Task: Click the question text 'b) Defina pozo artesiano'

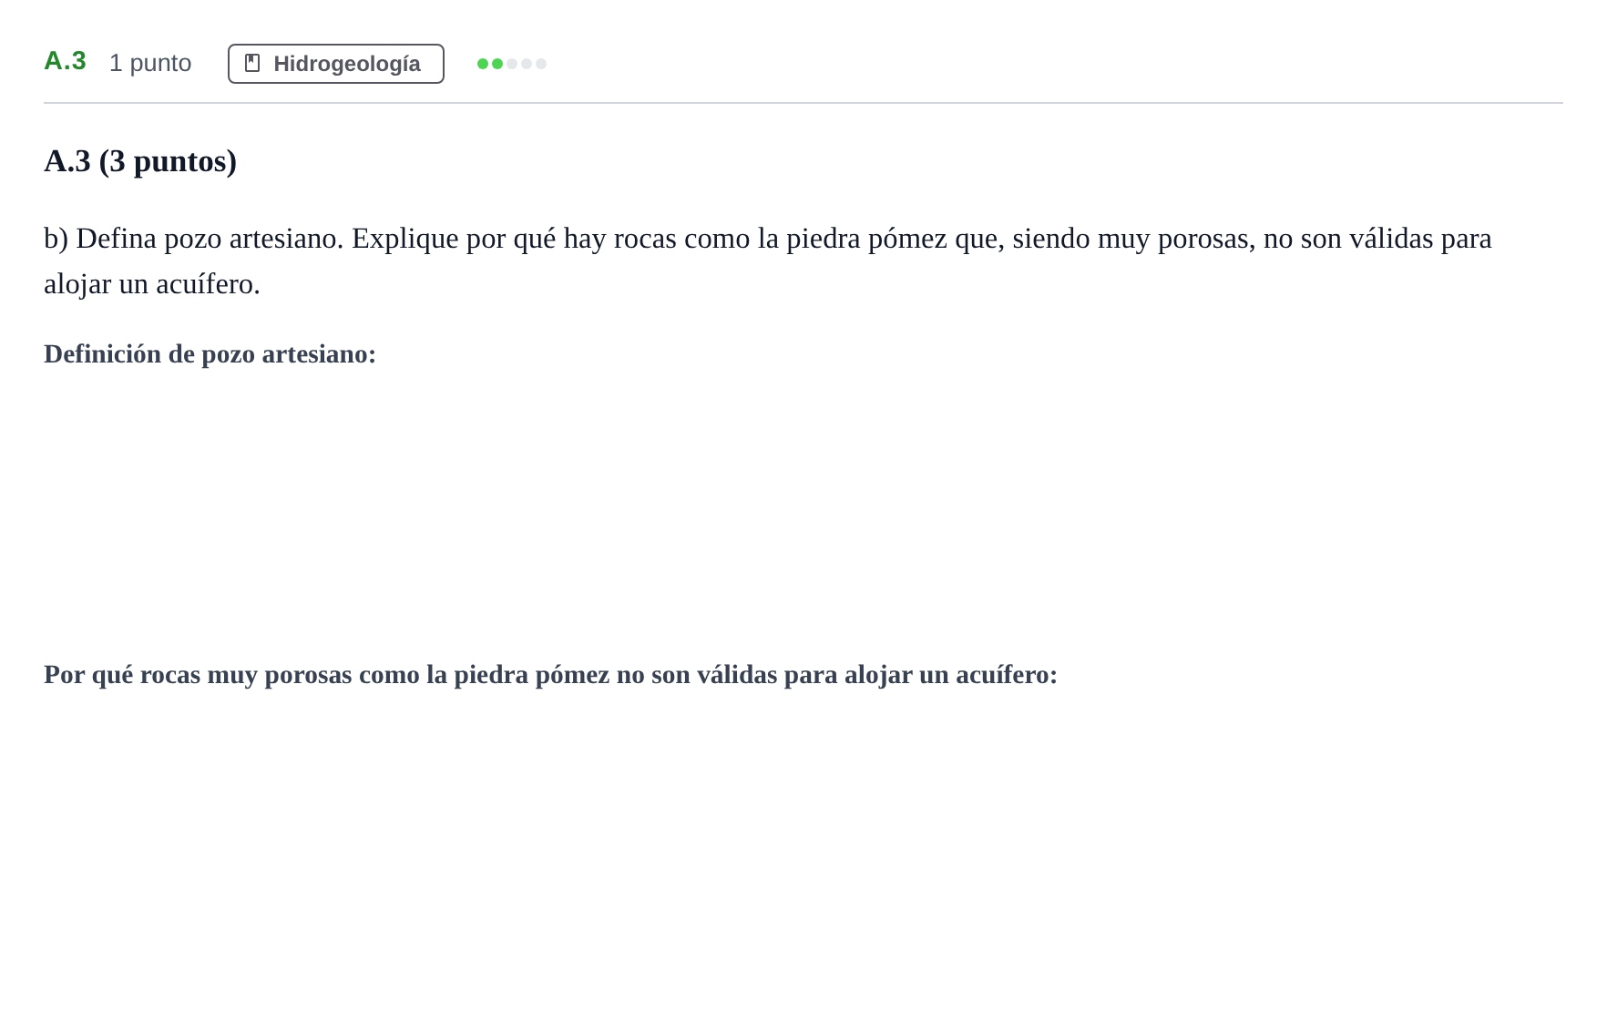Action: point(193,239)
